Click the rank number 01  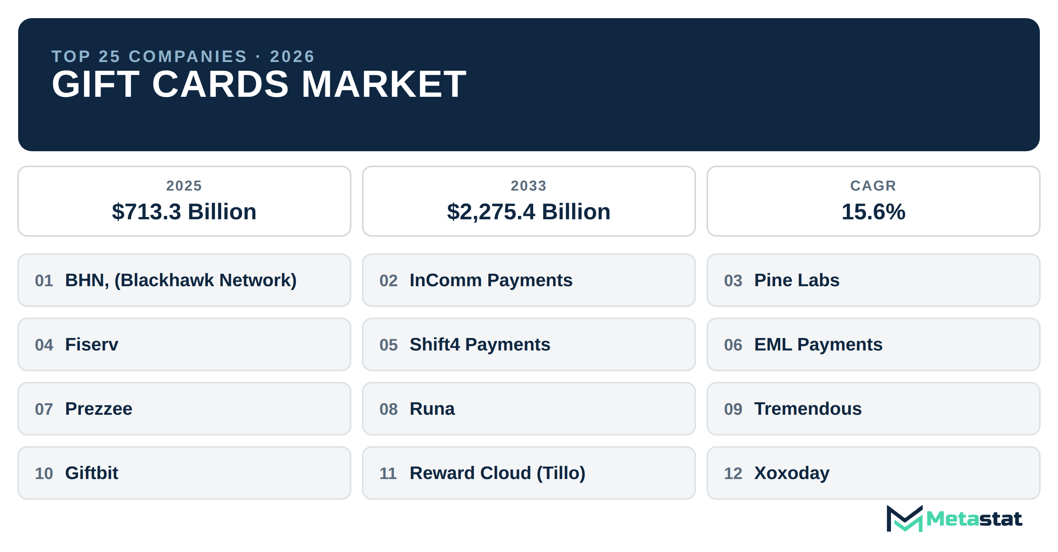tap(44, 281)
